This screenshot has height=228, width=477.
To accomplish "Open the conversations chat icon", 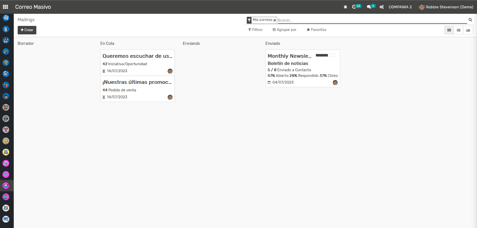I will pos(369,7).
